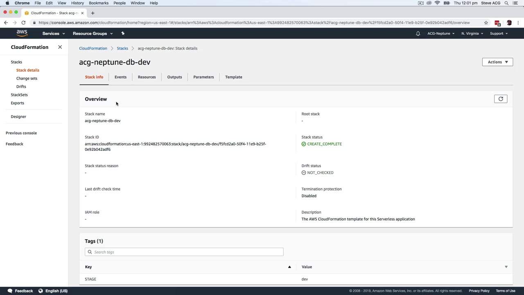The width and height of the screenshot is (524, 295).
Task: Click the Wi-Fi status icon
Action: pos(437,3)
